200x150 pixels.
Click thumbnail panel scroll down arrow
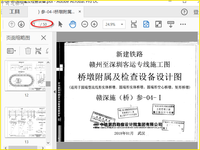coord(48,143)
